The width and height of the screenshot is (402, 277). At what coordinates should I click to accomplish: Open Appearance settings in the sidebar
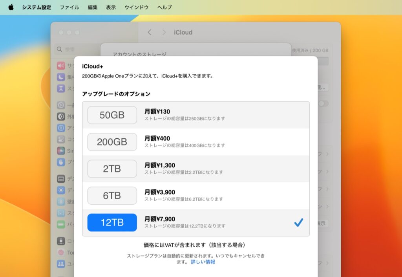pyautogui.click(x=61, y=116)
